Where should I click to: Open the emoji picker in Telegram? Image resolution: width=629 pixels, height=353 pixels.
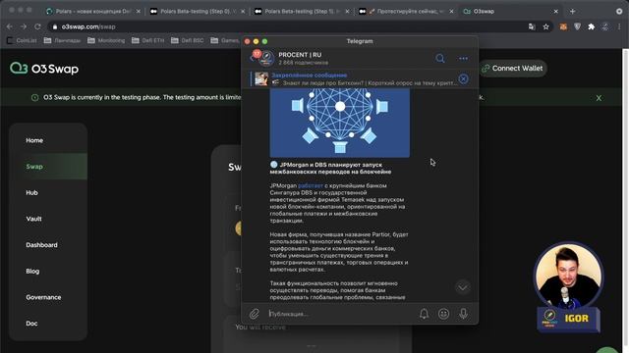coord(443,314)
